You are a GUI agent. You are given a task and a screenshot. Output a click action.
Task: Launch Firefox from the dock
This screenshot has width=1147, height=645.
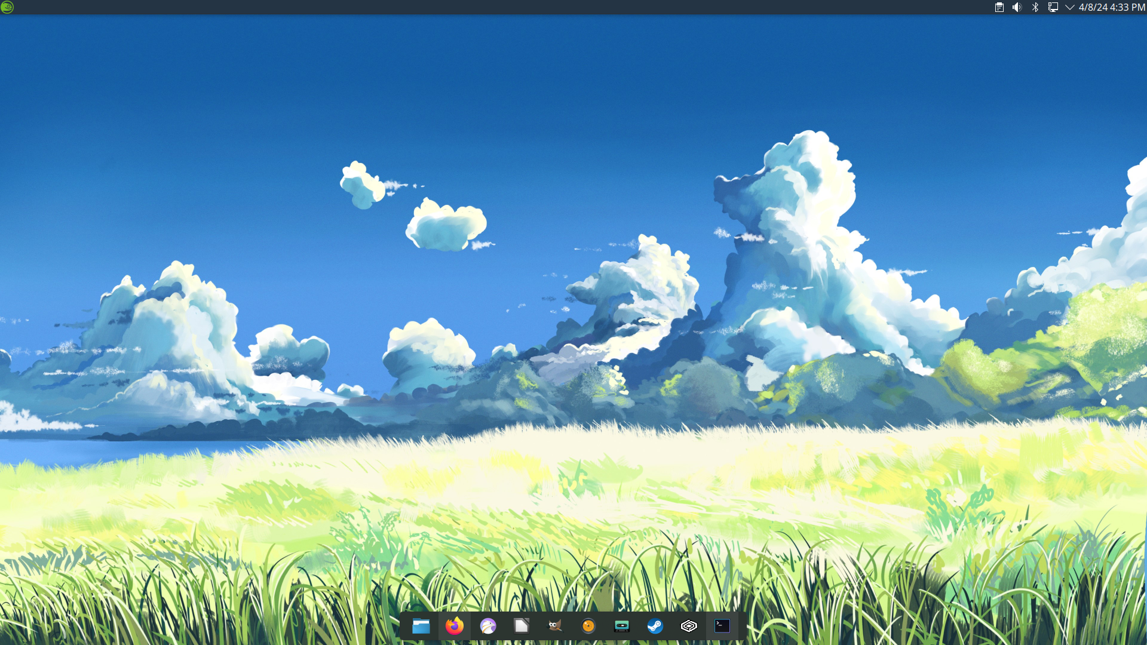pyautogui.click(x=455, y=626)
